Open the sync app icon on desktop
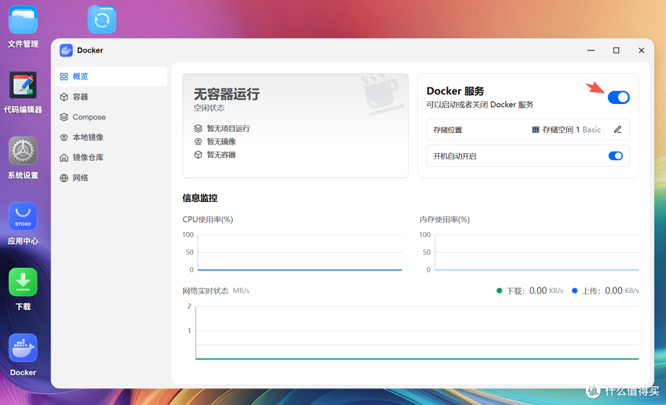 (x=102, y=20)
